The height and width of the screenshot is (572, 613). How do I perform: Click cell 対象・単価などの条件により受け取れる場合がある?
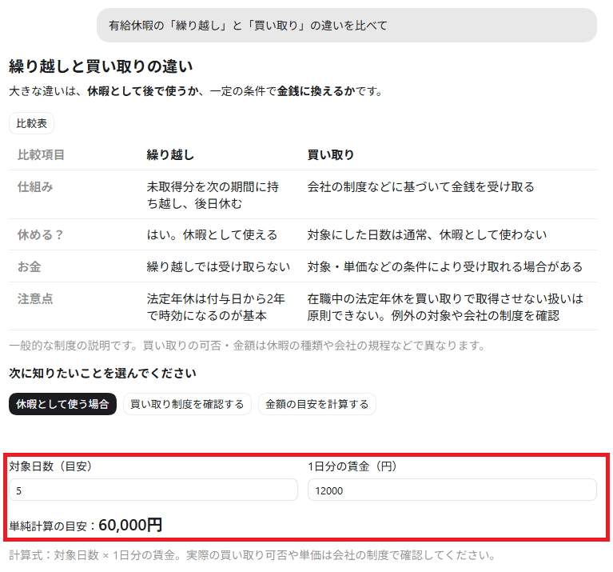(445, 267)
